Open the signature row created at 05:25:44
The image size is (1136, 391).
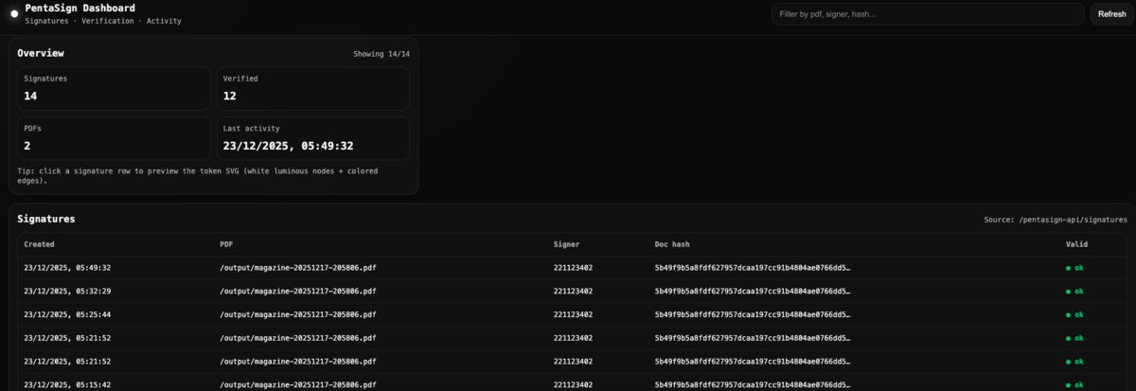(x=573, y=314)
